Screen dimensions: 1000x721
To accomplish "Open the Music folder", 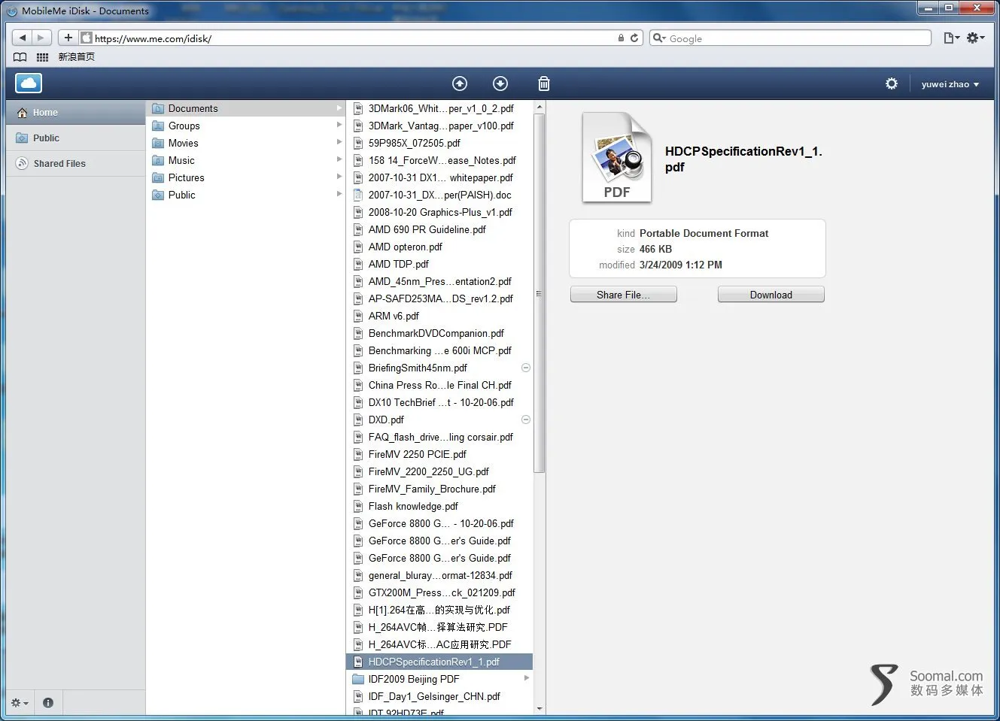I will coord(245,160).
